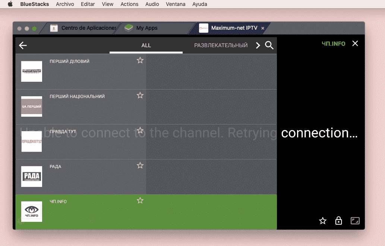Image resolution: width=385 pixels, height=246 pixels.
Task: Open the channel search magnifier
Action: click(269, 45)
